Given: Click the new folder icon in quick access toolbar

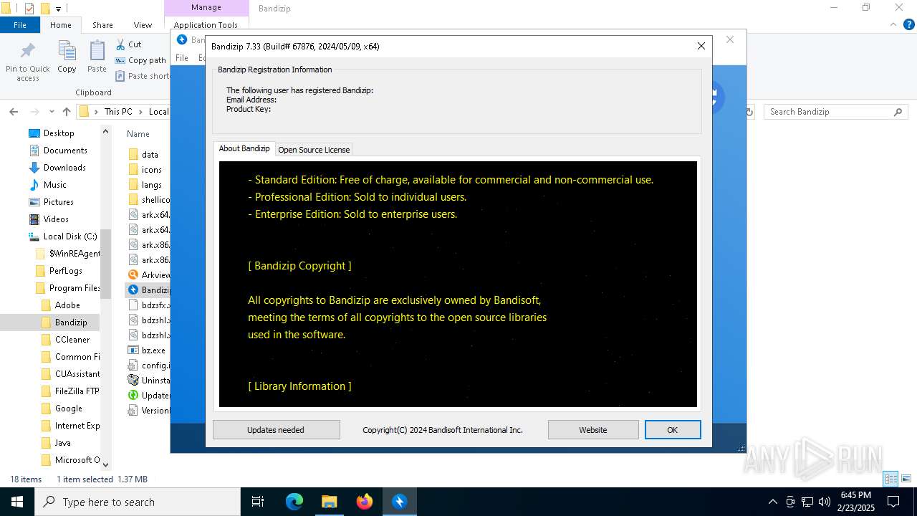Looking at the screenshot, I should 45,9.
